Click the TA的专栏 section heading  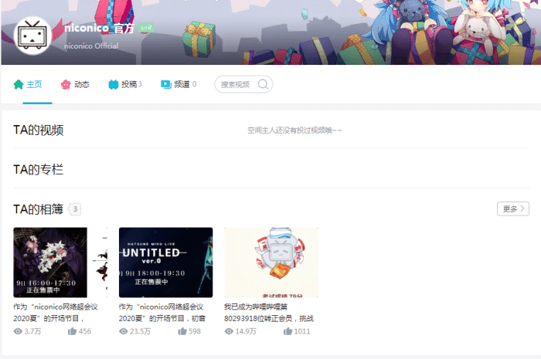tap(39, 170)
